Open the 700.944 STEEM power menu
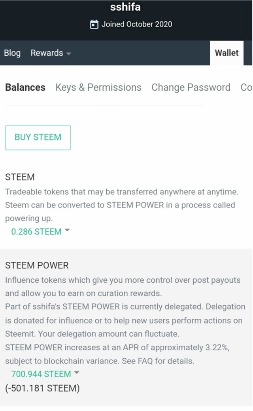Image resolution: width=253 pixels, height=411 pixels. point(41,374)
